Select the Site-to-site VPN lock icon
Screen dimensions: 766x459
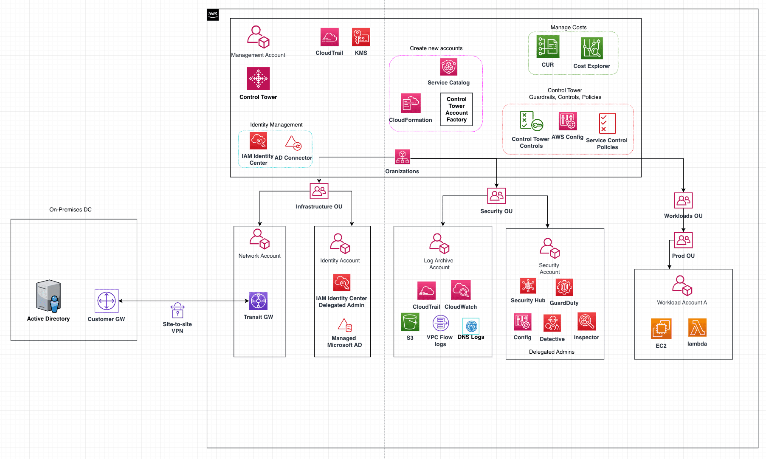[x=177, y=310]
